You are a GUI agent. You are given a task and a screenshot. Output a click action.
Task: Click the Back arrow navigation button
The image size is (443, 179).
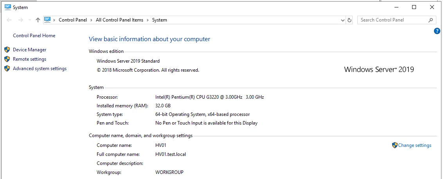point(9,20)
